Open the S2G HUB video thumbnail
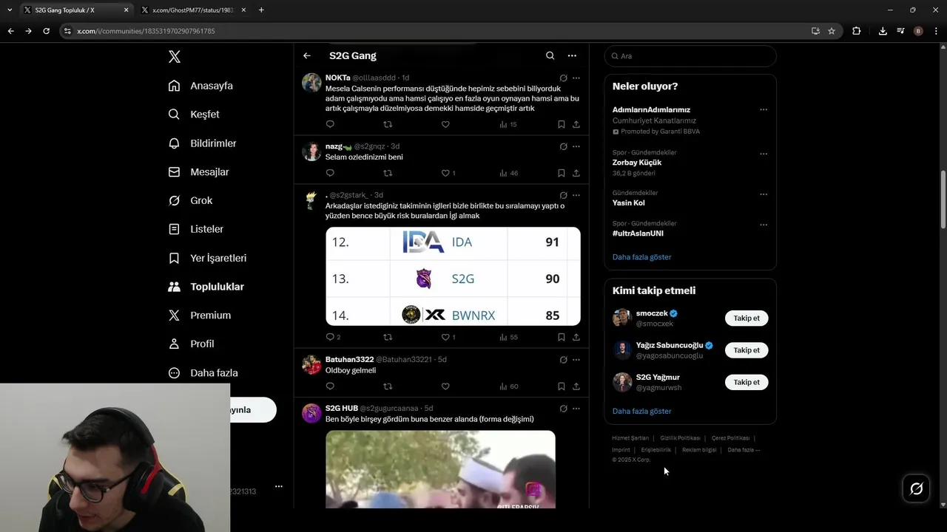 (440, 469)
